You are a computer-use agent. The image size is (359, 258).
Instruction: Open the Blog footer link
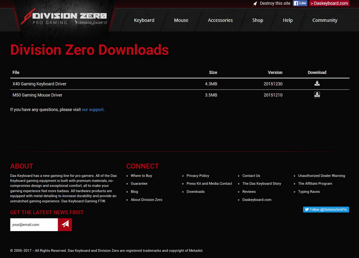(x=134, y=192)
